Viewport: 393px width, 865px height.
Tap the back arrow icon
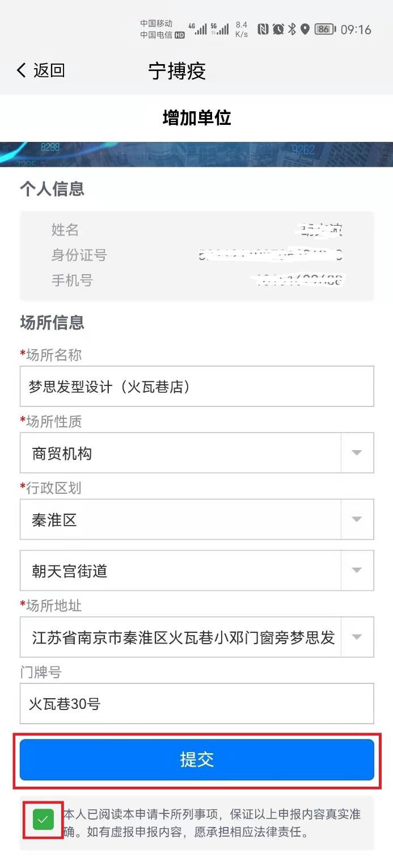[x=22, y=70]
